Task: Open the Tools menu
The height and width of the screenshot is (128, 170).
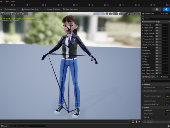Action: coord(7,1)
